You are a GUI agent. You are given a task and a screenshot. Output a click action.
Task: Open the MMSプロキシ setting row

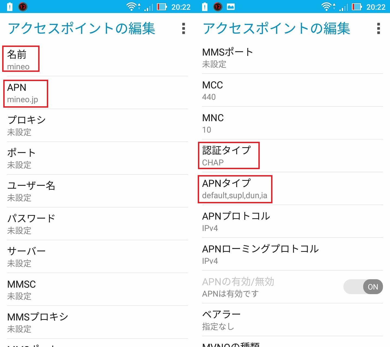click(x=97, y=322)
